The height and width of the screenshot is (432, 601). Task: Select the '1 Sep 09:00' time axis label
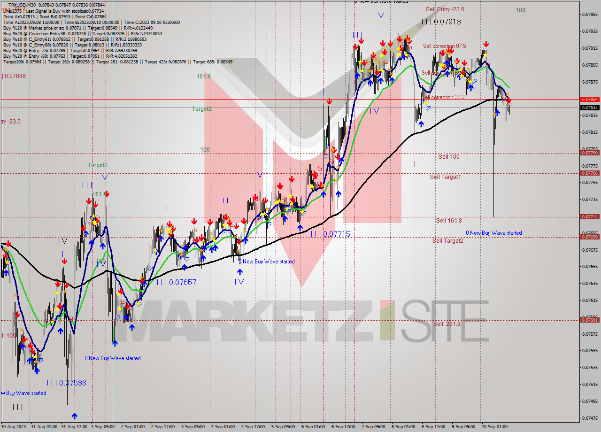click(x=103, y=427)
